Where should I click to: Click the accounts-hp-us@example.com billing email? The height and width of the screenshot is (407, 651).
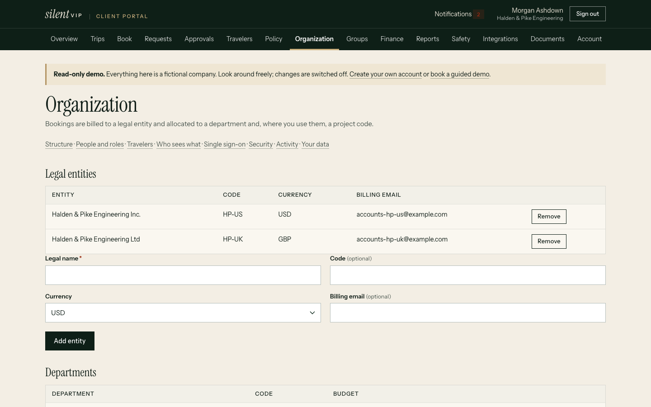(402, 214)
